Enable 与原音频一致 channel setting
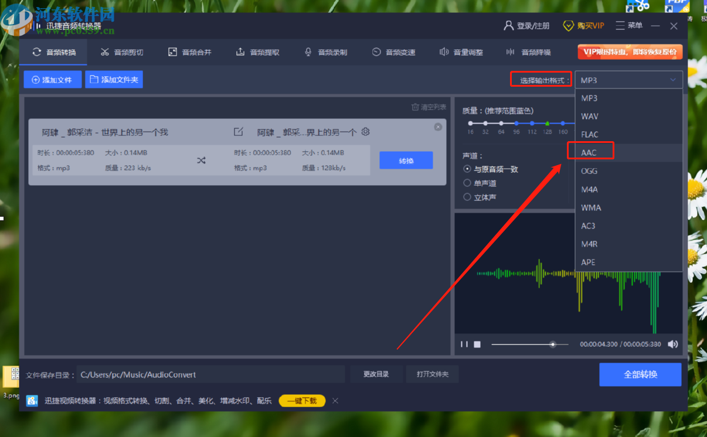Screen dimensions: 707x437 467,169
